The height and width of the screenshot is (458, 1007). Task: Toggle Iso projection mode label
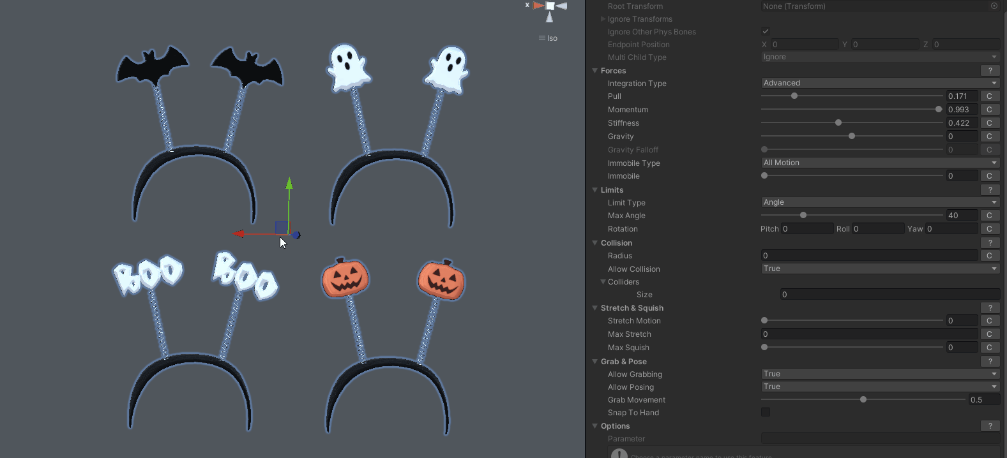coord(549,38)
